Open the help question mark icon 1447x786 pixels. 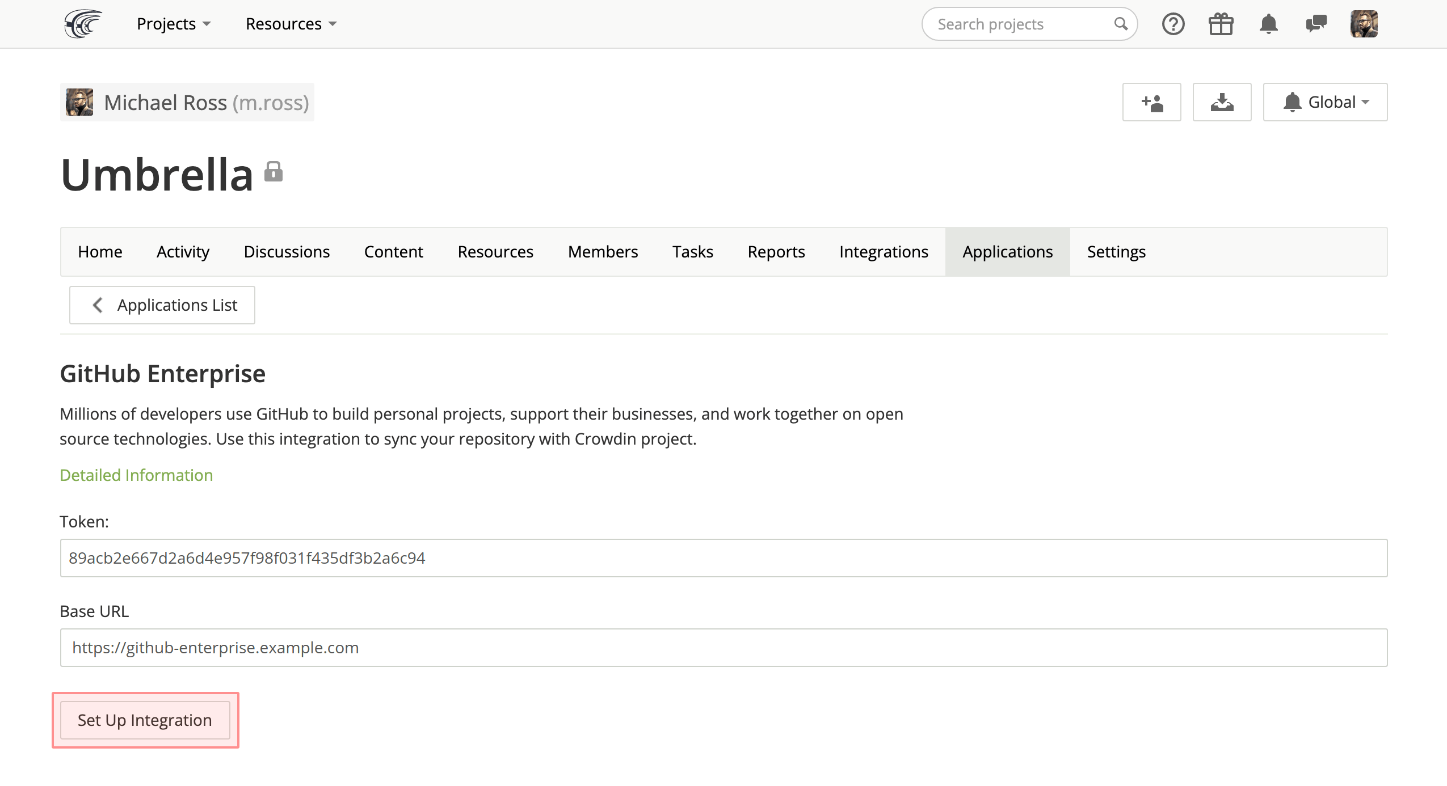[x=1173, y=24]
